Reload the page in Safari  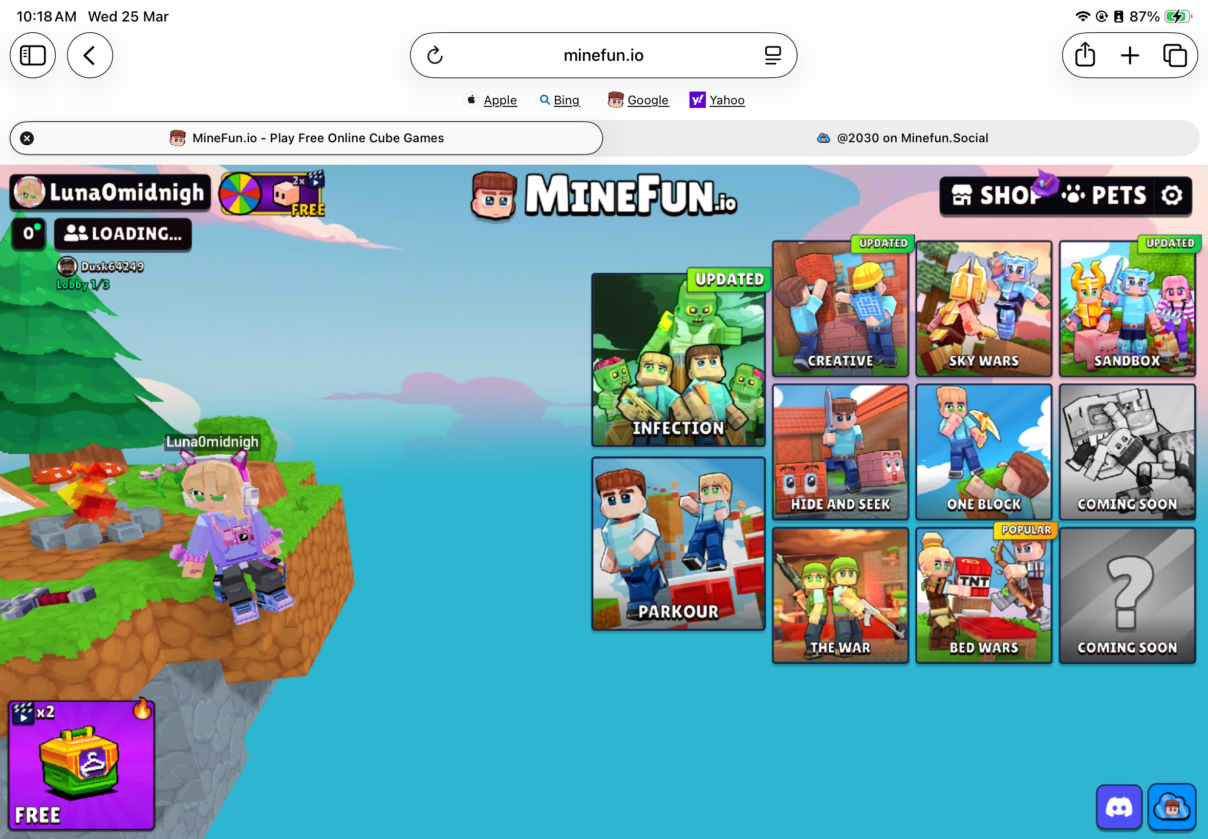[x=435, y=55]
